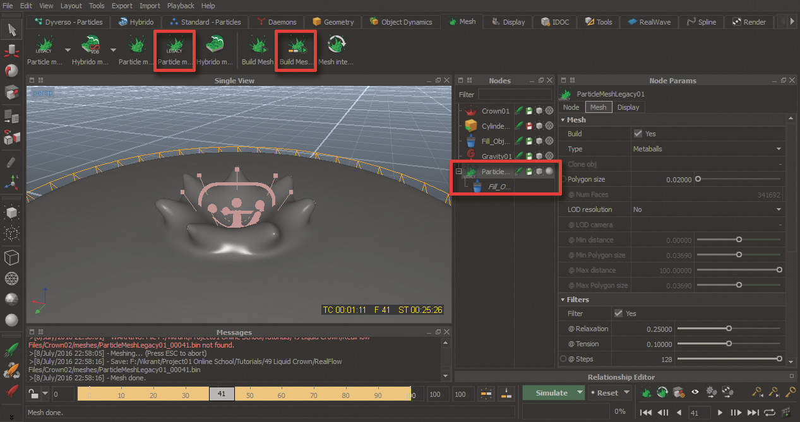The width and height of the screenshot is (800, 422).
Task: Go to the last frame
Action: 752,413
